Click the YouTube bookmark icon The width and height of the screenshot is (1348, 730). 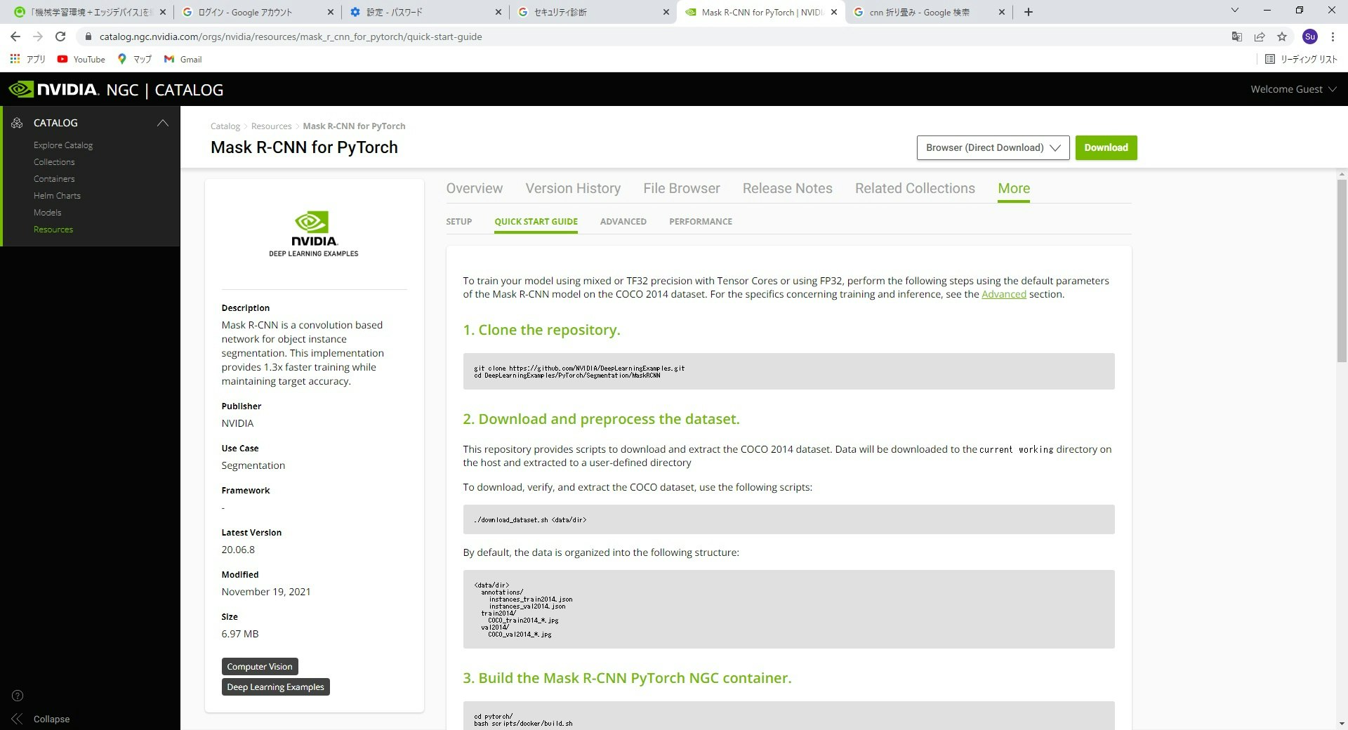click(62, 59)
